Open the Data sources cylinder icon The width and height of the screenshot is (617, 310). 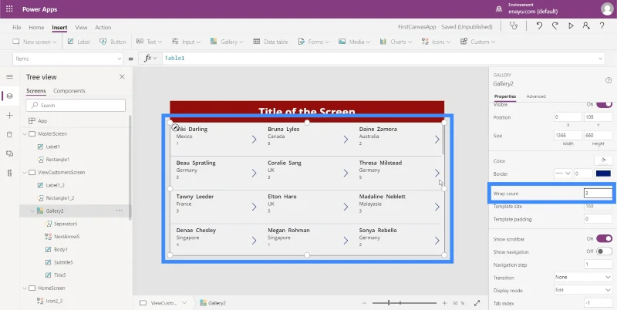[x=10, y=134]
